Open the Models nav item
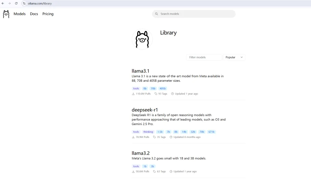Screen dimensions: 311x182 click(20, 14)
